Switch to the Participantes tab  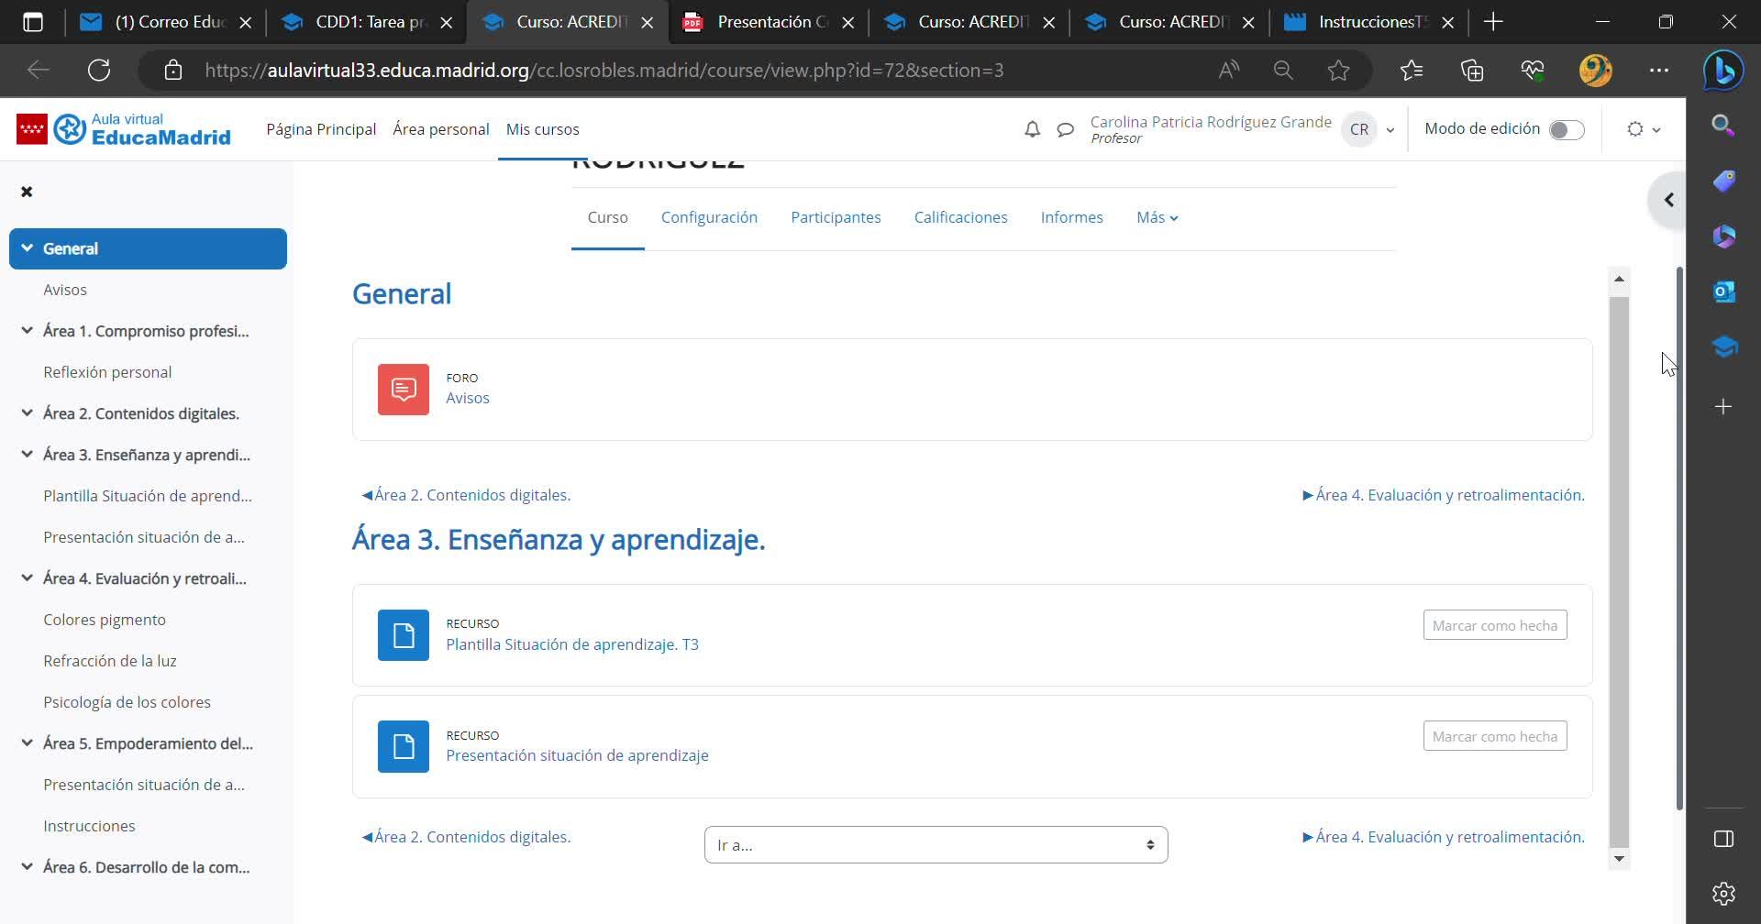click(x=835, y=217)
